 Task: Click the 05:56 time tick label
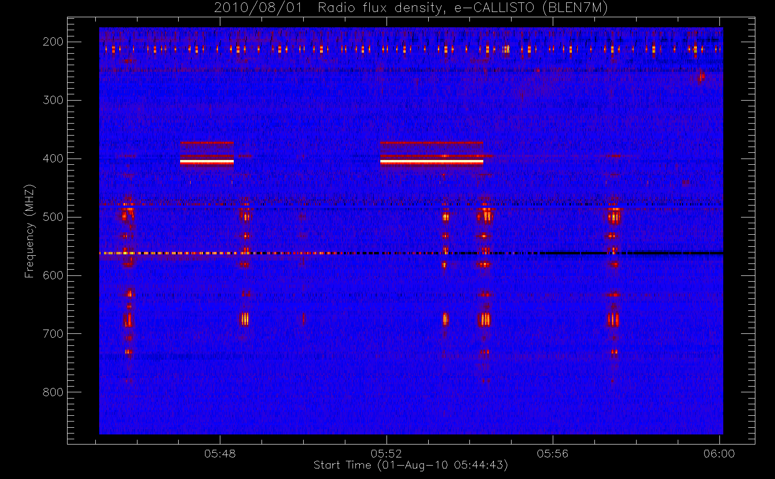(552, 454)
